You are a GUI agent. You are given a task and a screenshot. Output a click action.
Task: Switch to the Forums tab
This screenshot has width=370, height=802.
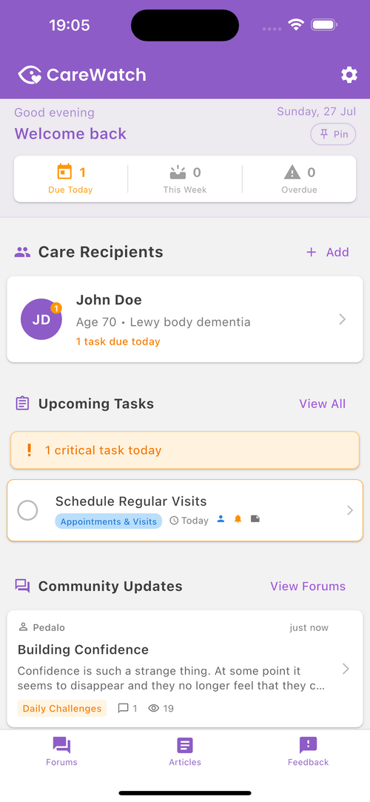tap(62, 752)
